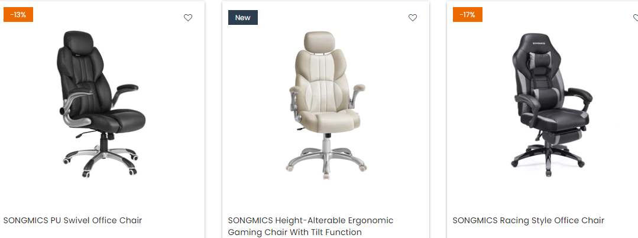Click heart icon on beige Ergonomic Gaming Chair
Viewport: 638px width, 238px height.
tap(413, 18)
